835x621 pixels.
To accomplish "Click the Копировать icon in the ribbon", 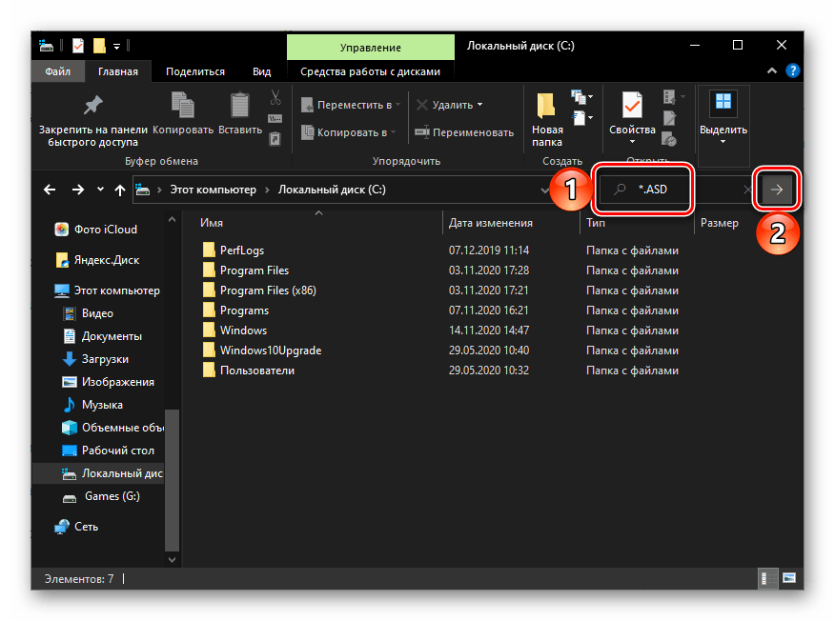I will 183,107.
